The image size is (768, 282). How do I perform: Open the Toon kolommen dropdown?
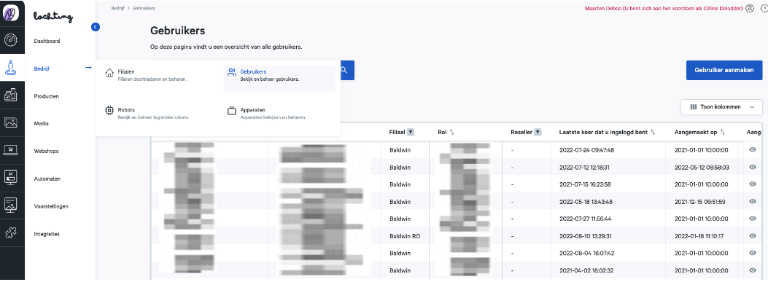pyautogui.click(x=721, y=106)
